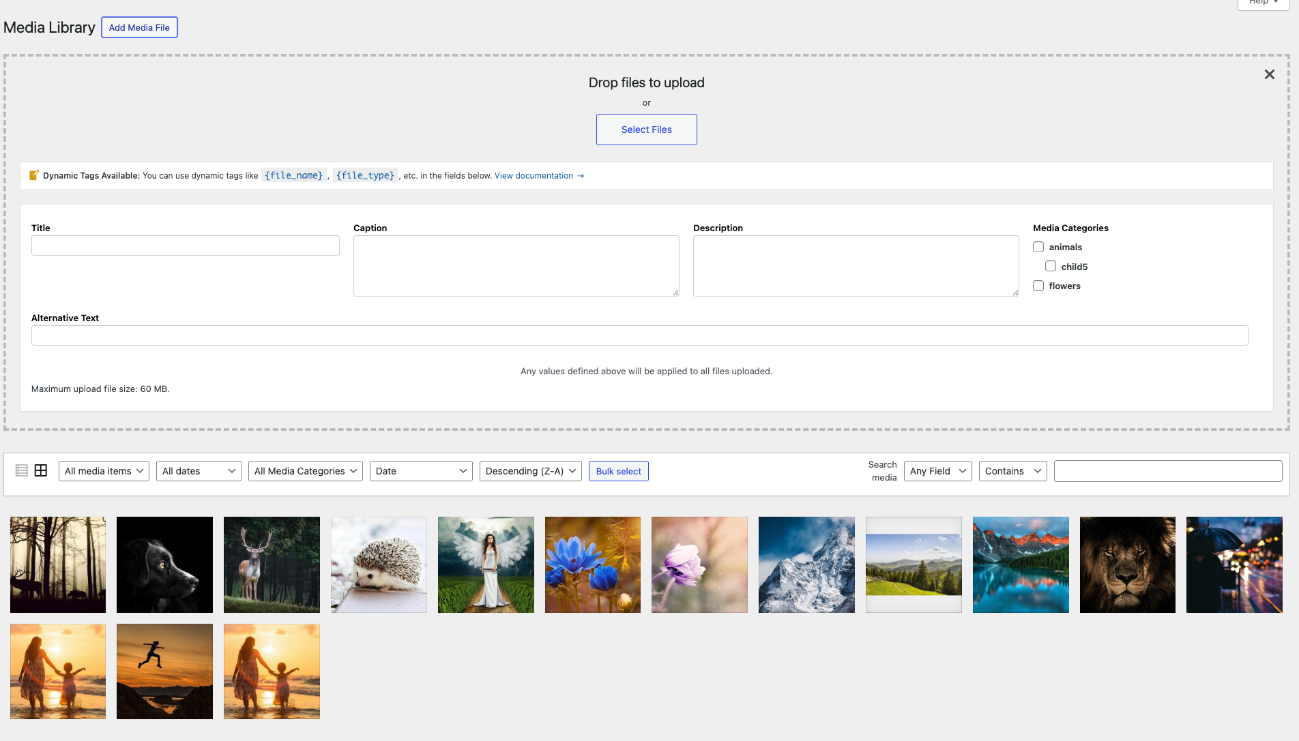Open the Any Field search dropdown

tap(938, 471)
